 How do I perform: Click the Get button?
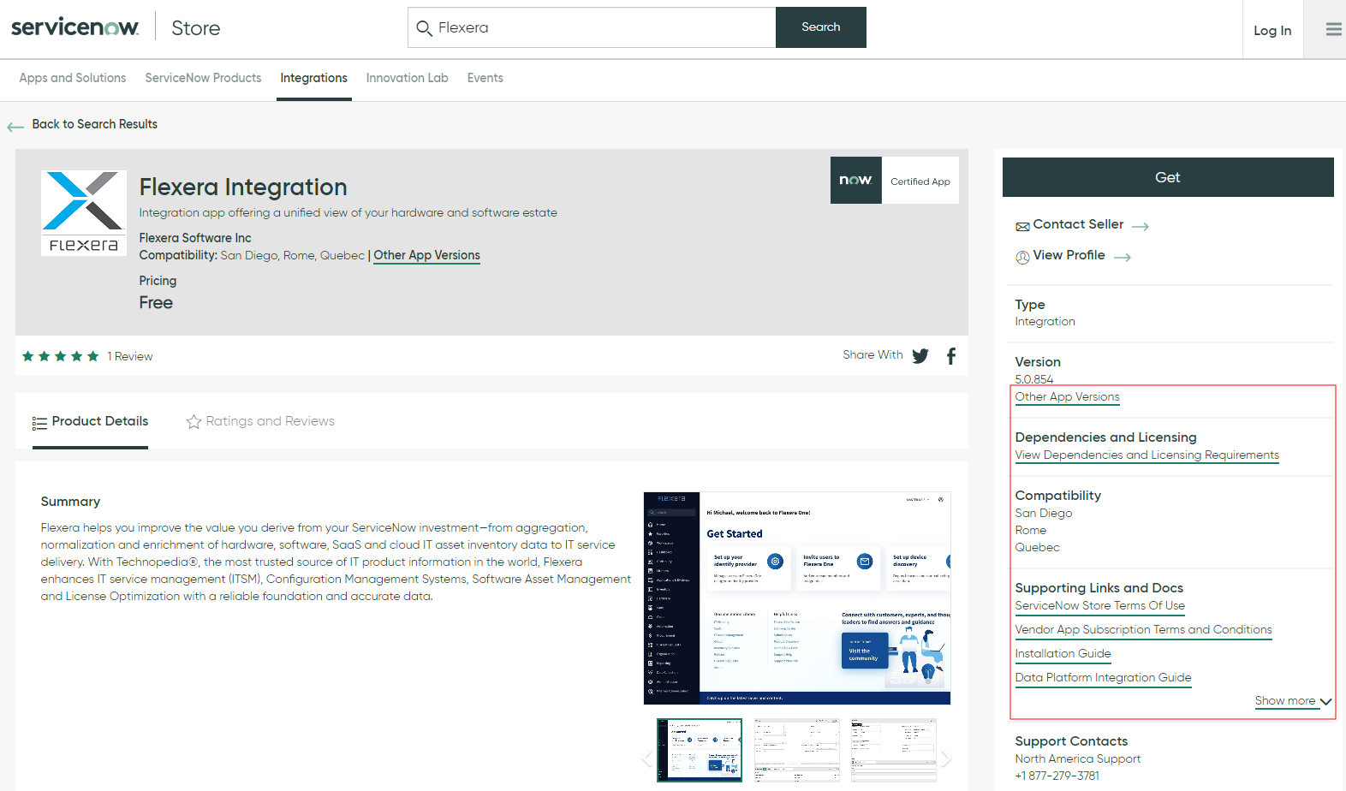tap(1168, 177)
